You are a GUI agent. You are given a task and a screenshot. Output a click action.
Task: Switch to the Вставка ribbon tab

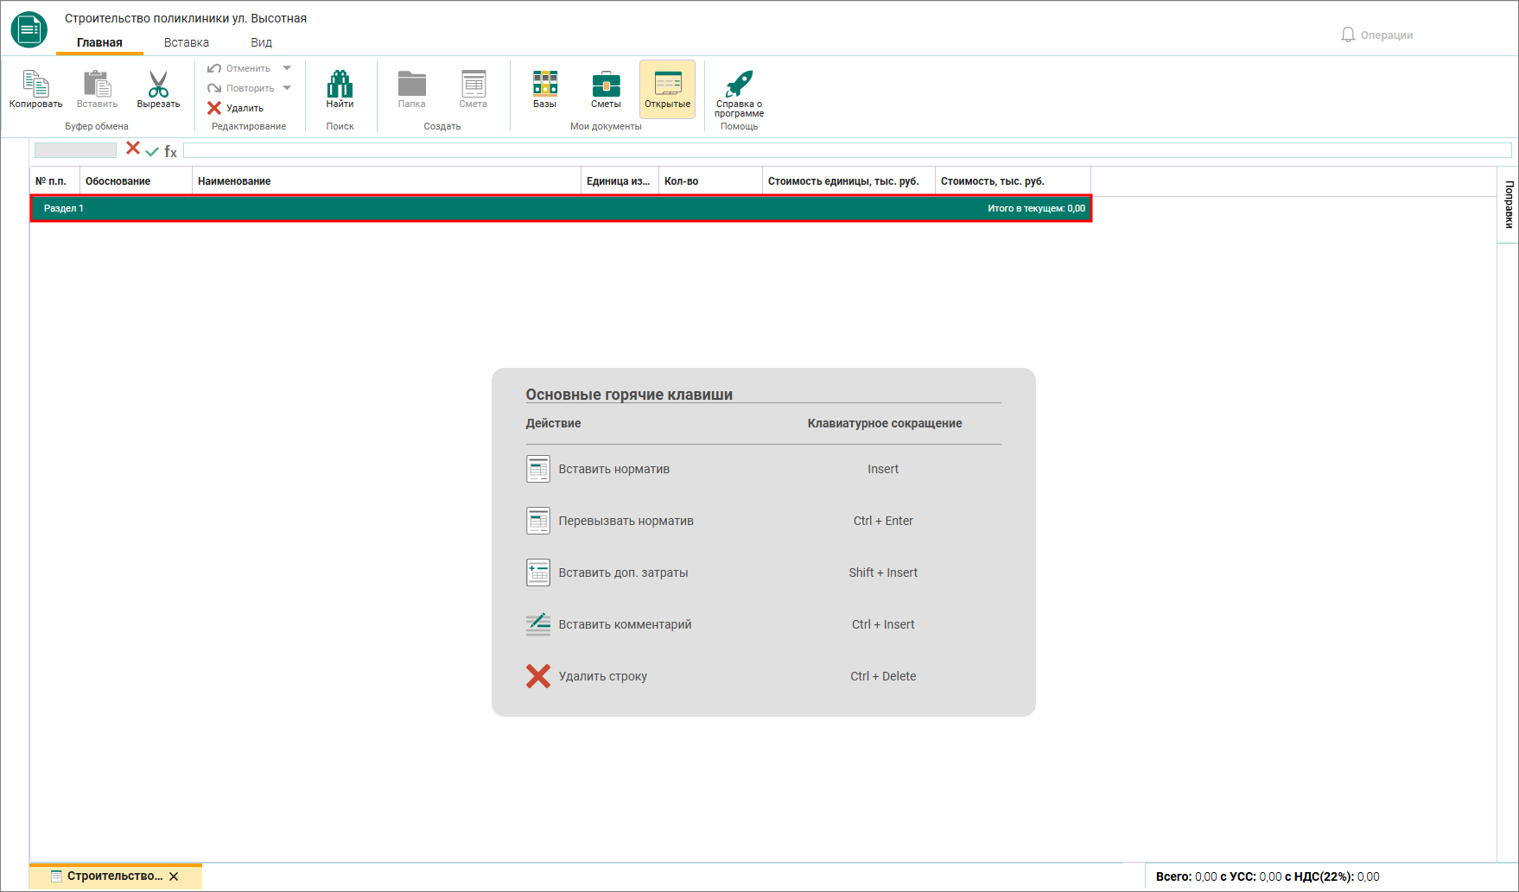tap(187, 42)
